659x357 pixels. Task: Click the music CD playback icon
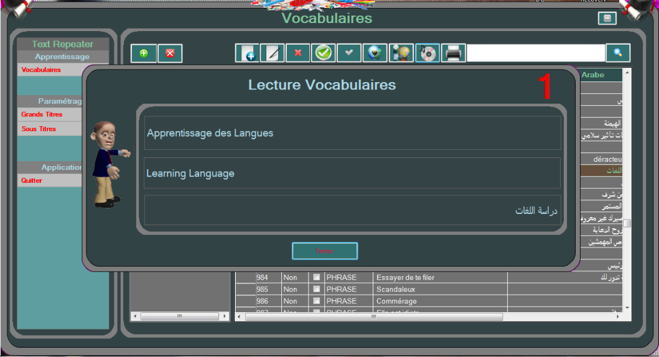(428, 53)
